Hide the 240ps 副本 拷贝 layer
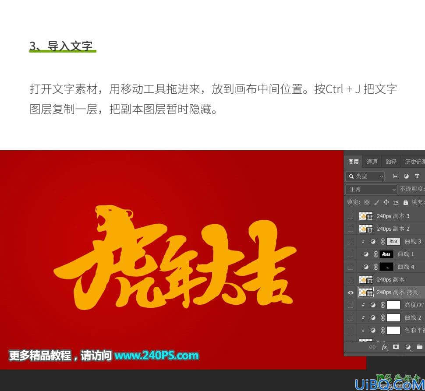425x391 pixels. click(x=351, y=292)
